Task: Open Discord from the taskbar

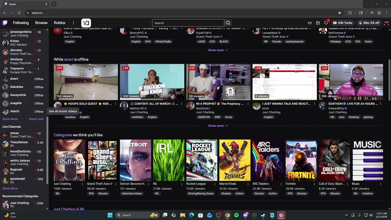Action: pos(245,215)
